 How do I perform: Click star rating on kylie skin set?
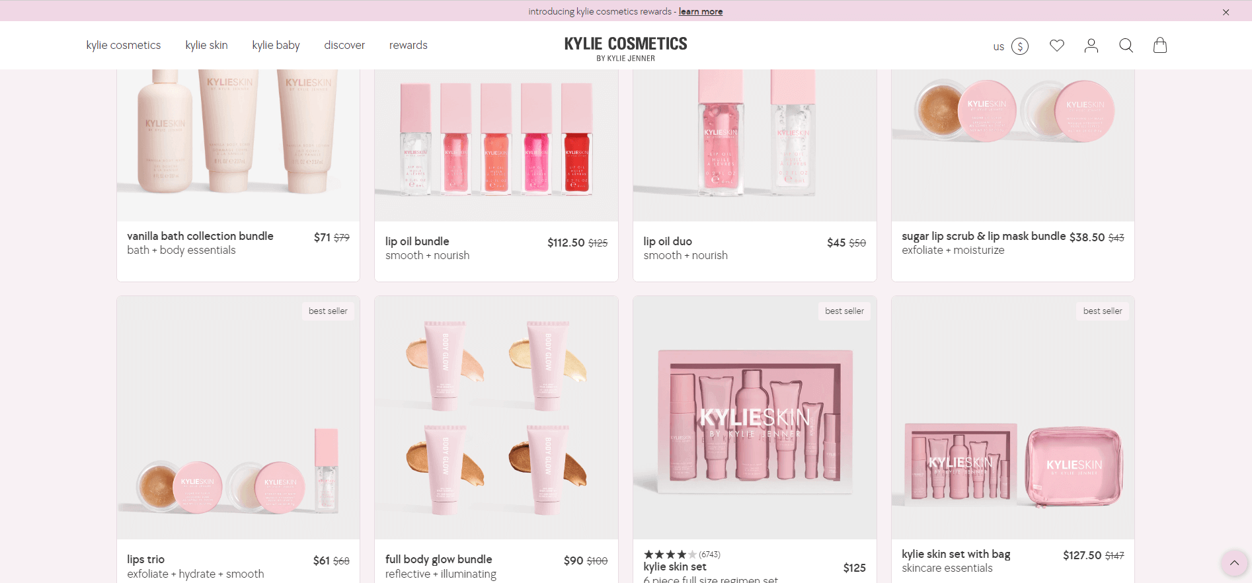click(670, 555)
